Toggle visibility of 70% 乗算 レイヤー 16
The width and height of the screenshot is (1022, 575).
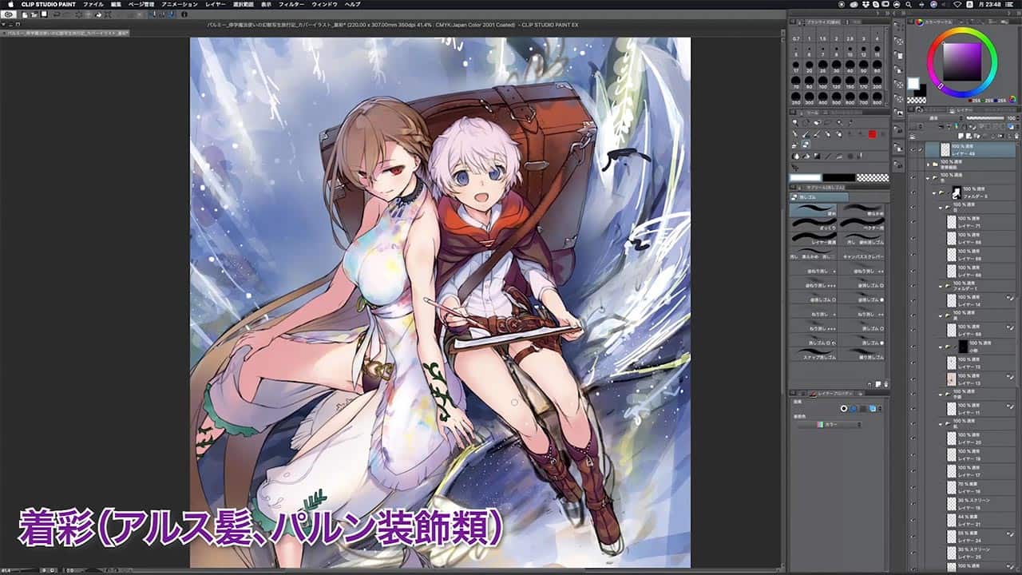[913, 486]
